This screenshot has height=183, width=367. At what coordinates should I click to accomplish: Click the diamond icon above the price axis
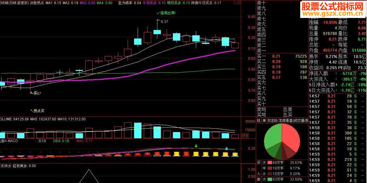[234, 3]
